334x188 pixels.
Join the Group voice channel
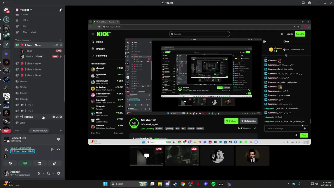(x=24, y=99)
